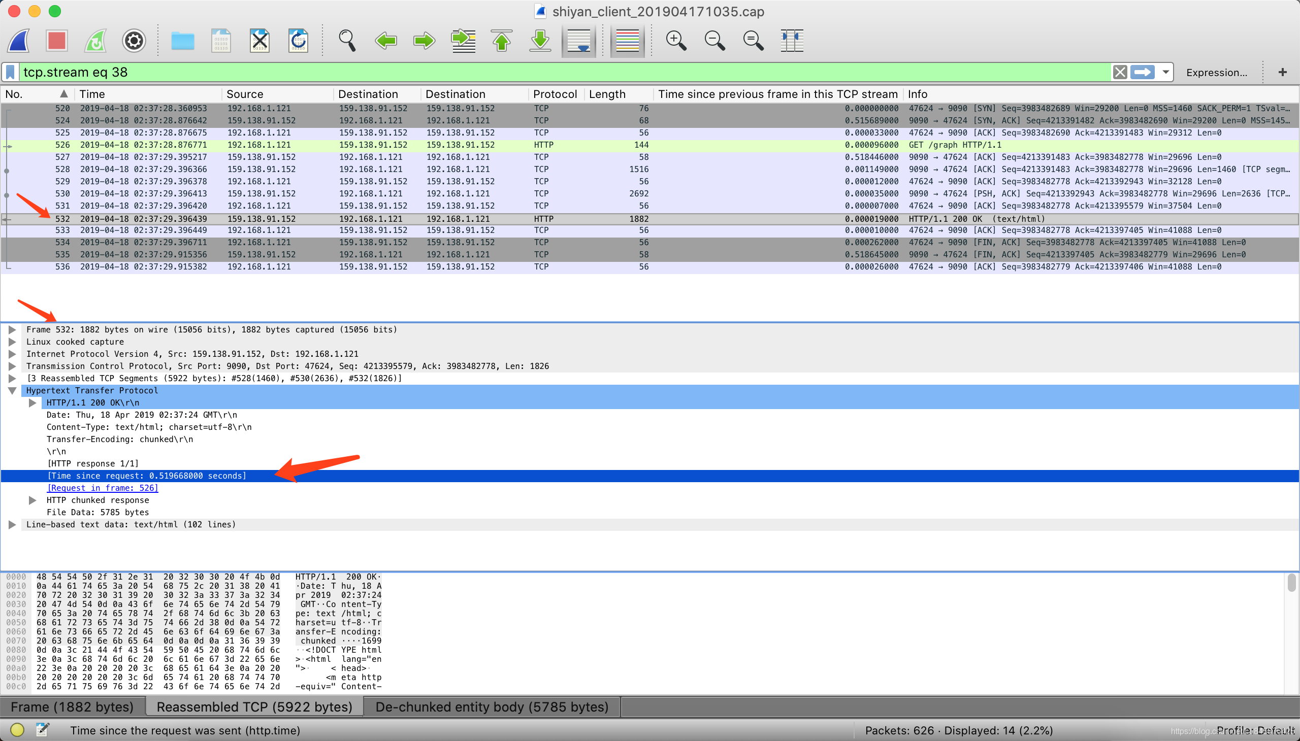The height and width of the screenshot is (741, 1300).
Task: Expand HTTP/1.1 200 OK line
Action: pos(32,403)
